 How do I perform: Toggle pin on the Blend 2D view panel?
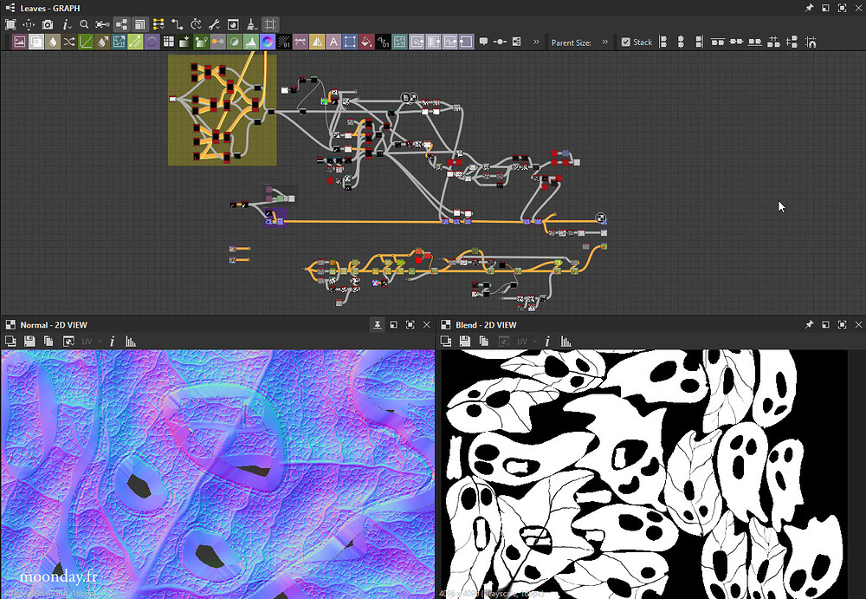[x=809, y=325]
